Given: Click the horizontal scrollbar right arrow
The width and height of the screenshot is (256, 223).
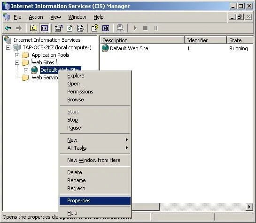Looking at the screenshot, I should (249, 207).
